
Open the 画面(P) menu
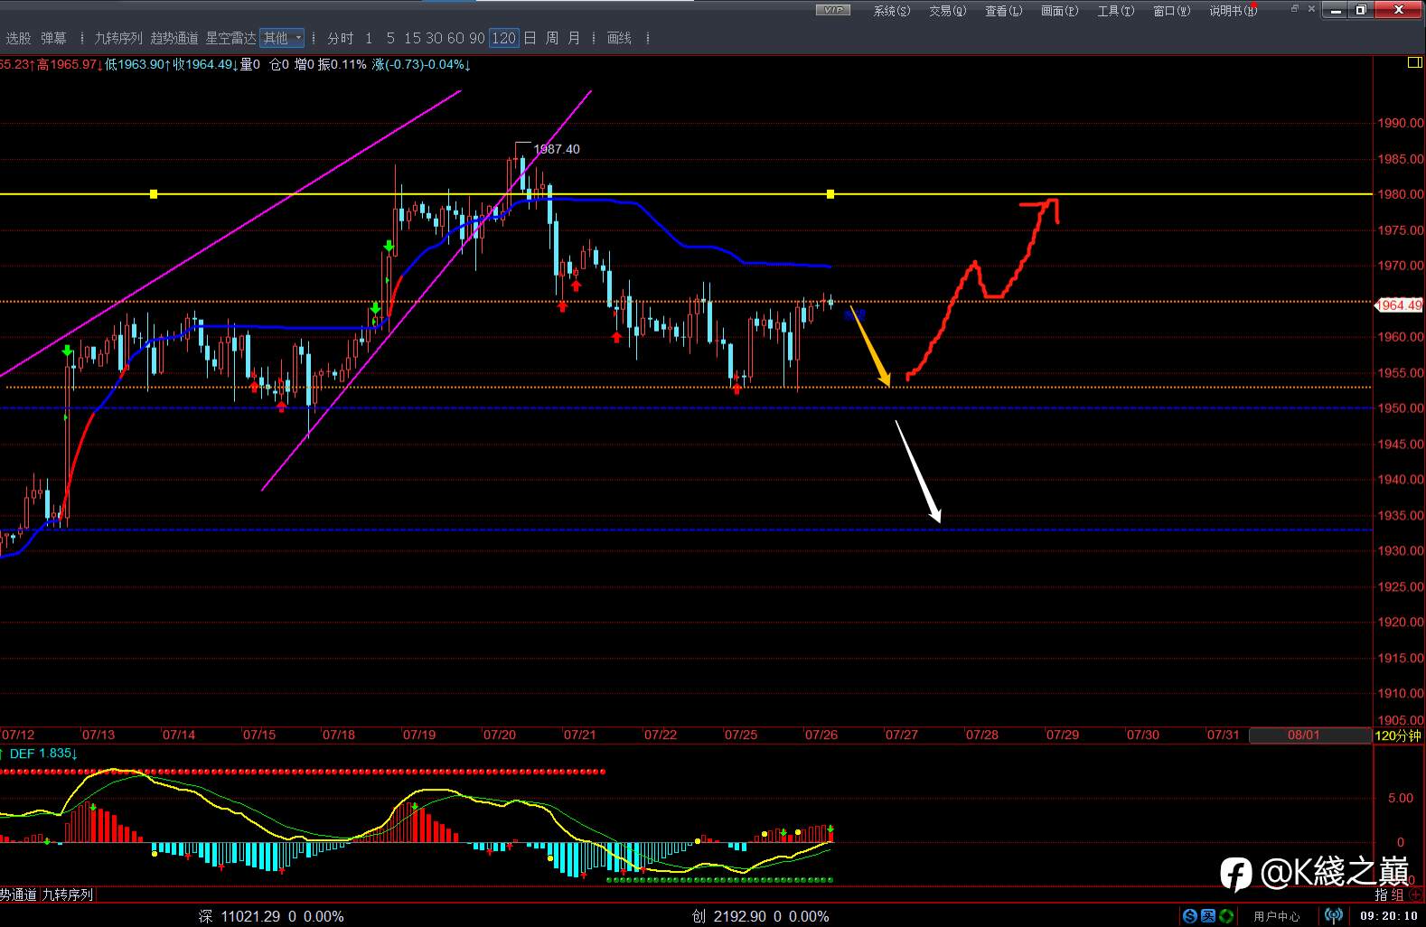point(1059,11)
